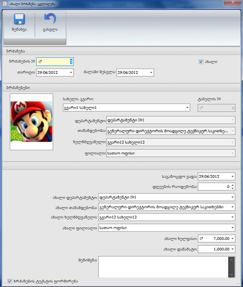The width and height of the screenshot is (243, 287).
Task: Click the refresh icon in ბრძანების № field
Action: (40, 62)
